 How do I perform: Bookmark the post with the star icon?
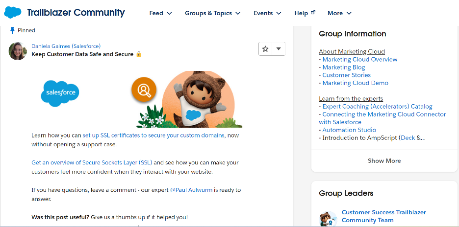pos(265,49)
